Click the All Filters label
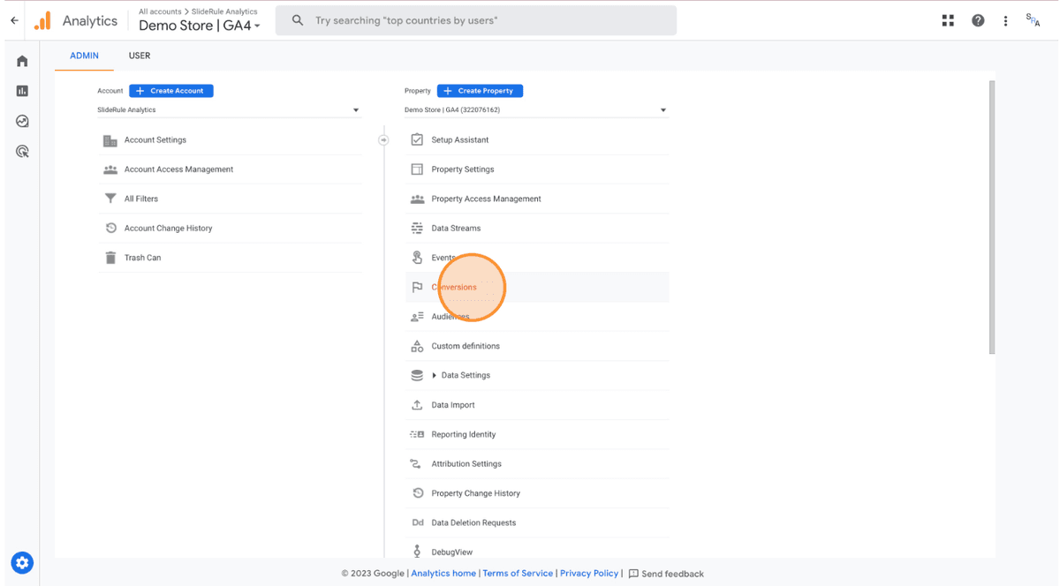1060x586 pixels. click(x=141, y=199)
